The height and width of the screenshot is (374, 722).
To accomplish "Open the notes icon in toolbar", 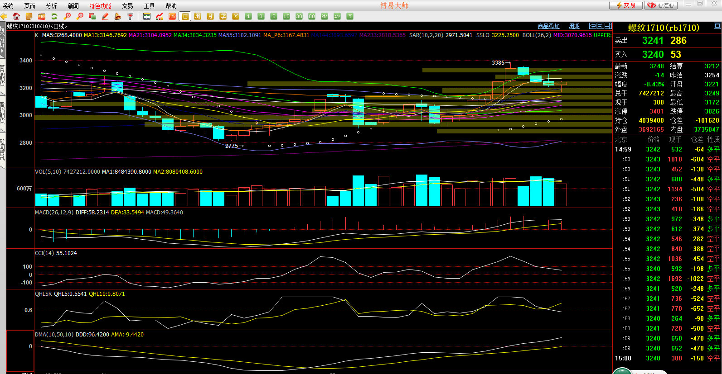I will [x=29, y=16].
